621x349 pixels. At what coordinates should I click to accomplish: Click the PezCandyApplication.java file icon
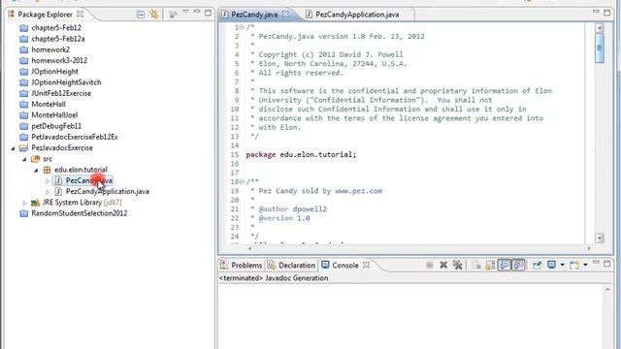coord(58,192)
